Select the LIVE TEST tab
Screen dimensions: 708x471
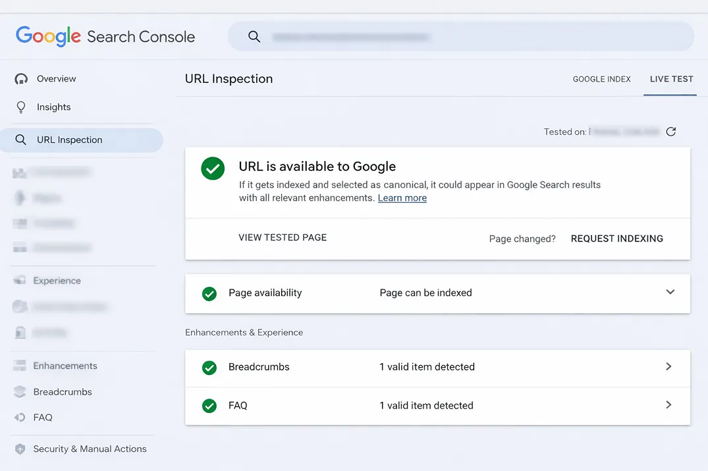[670, 79]
